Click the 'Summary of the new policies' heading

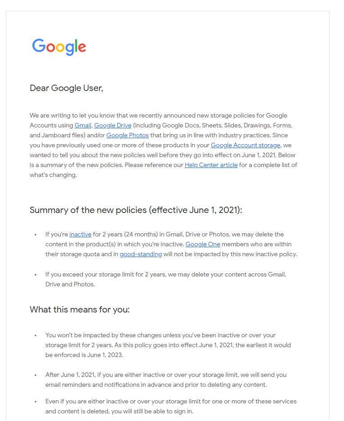pos(135,210)
